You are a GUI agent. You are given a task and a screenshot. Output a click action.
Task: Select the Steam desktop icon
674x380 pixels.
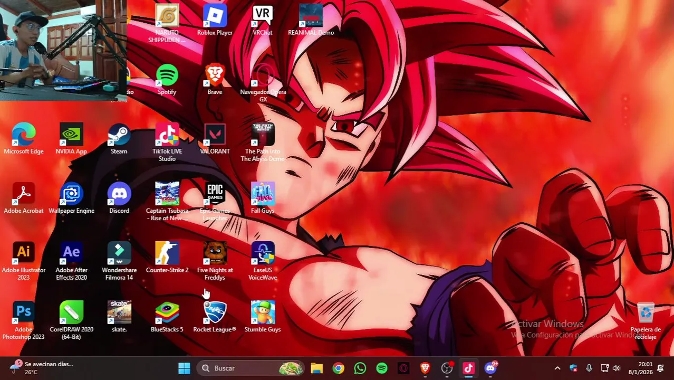click(x=119, y=139)
